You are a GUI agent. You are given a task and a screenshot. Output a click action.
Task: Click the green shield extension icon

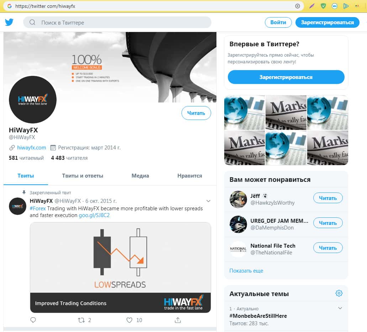click(x=323, y=6)
